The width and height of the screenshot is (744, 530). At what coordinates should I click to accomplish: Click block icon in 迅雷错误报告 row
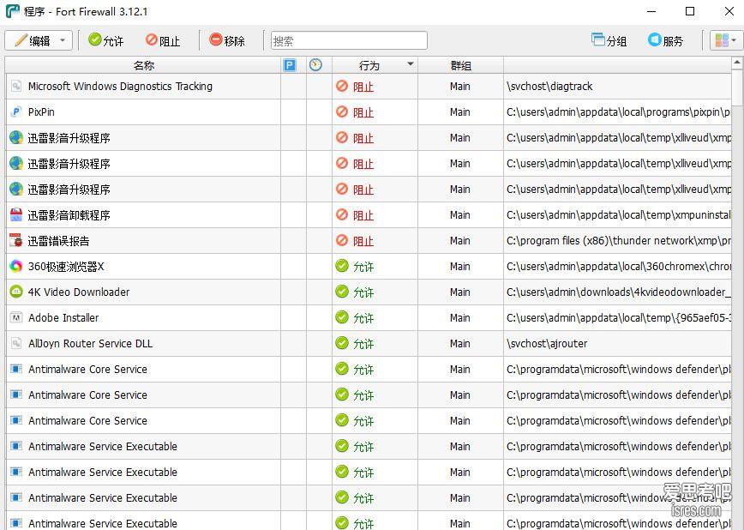[x=342, y=240]
